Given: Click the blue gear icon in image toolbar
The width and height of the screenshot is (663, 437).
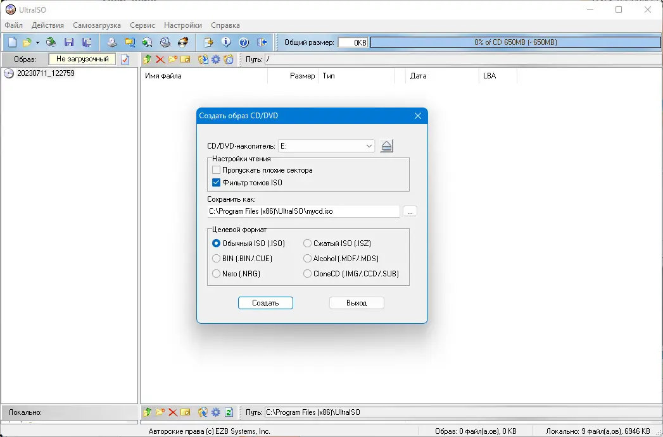Looking at the screenshot, I should pyautogui.click(x=216, y=59).
